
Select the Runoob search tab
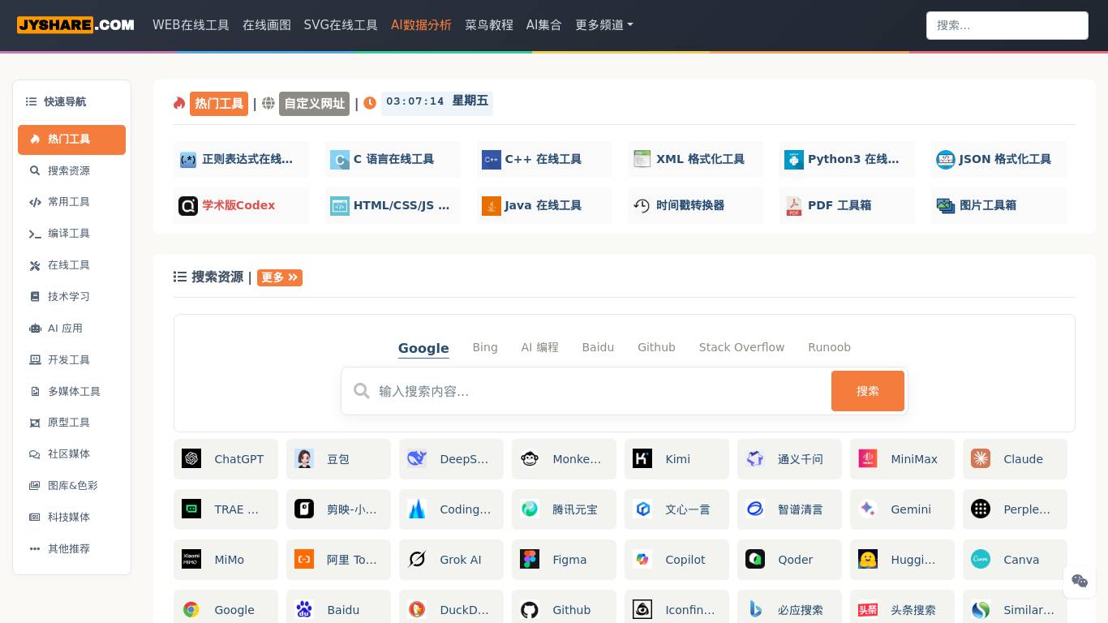(829, 347)
